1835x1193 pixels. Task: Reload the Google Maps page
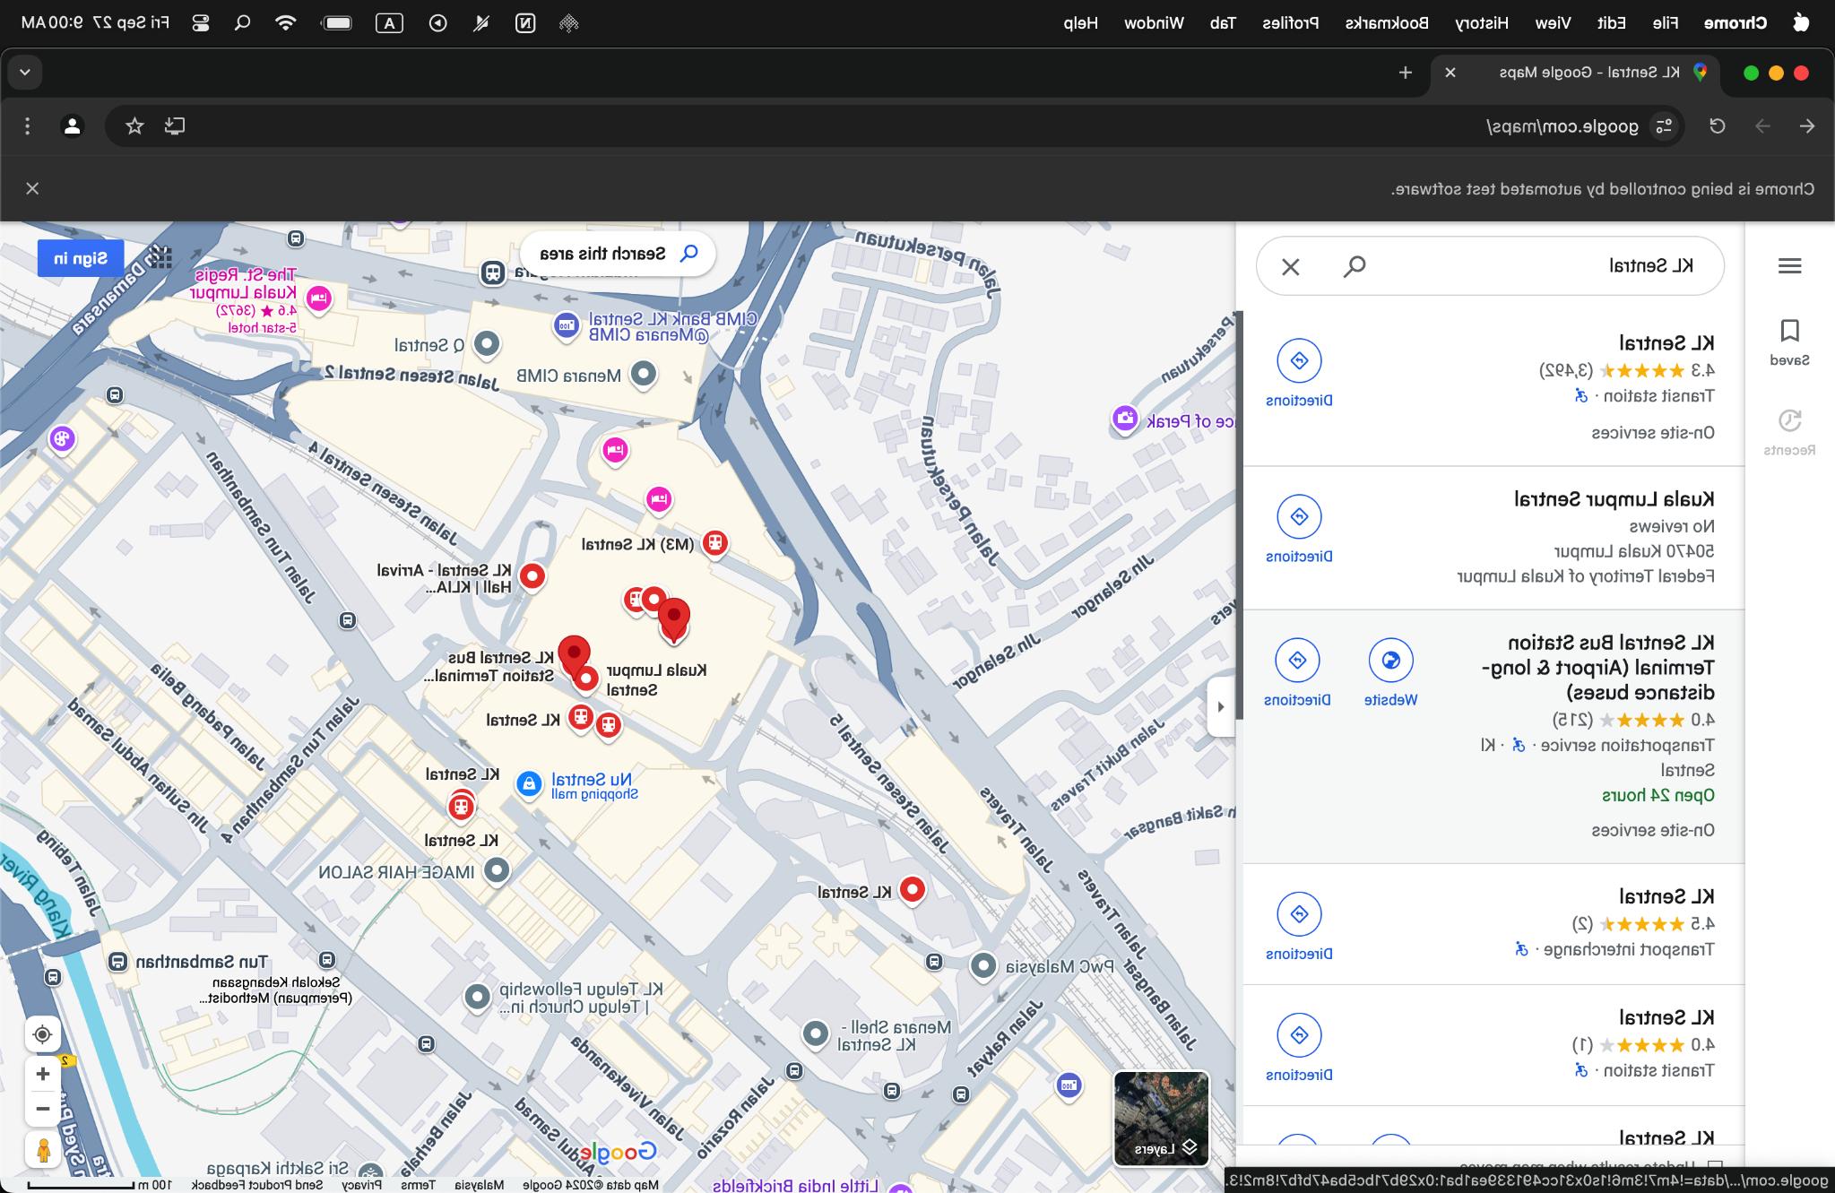tap(1717, 126)
